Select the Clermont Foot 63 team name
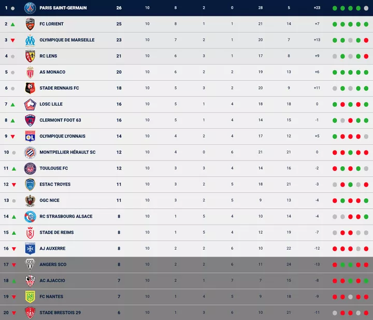Screen dimensions: 373x320 [60, 120]
